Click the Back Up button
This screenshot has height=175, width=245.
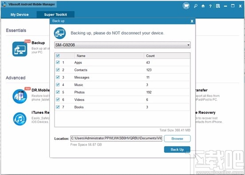177,150
